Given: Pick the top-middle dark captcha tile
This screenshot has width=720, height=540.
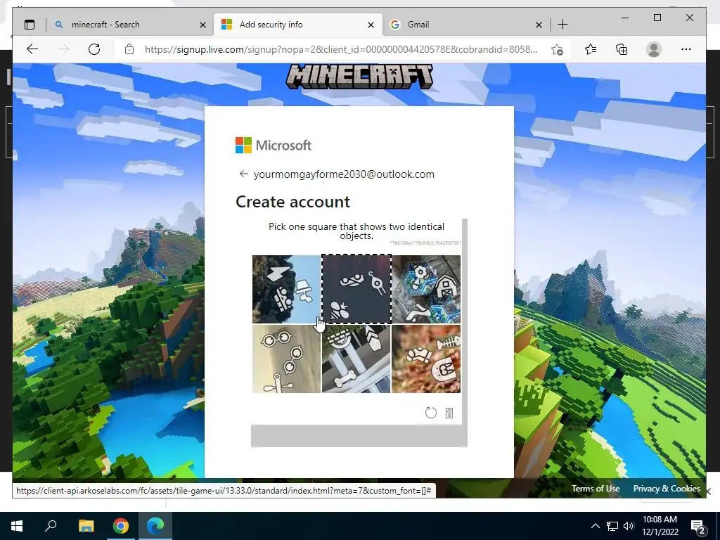Looking at the screenshot, I should click(356, 289).
